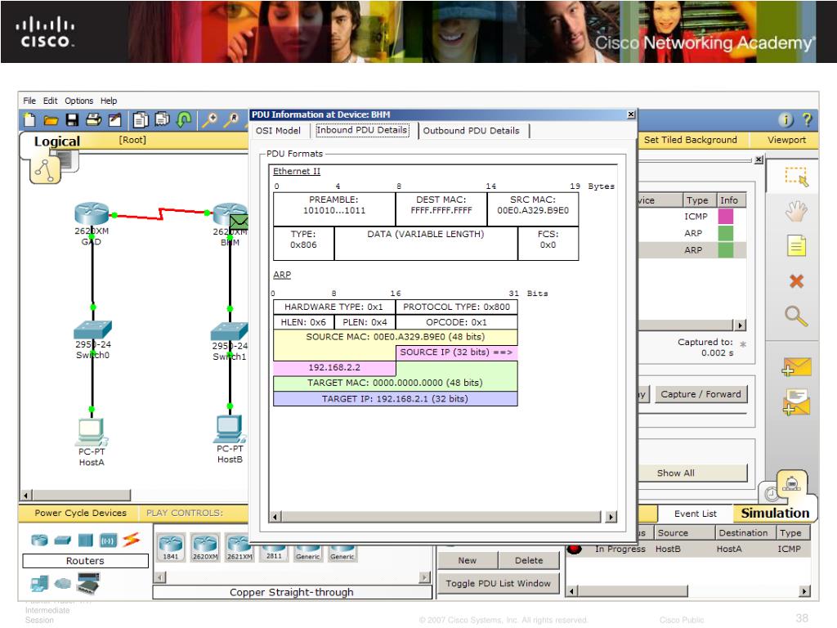Click the HostB PC icon
Screen dimensions: 837x628
coord(230,429)
